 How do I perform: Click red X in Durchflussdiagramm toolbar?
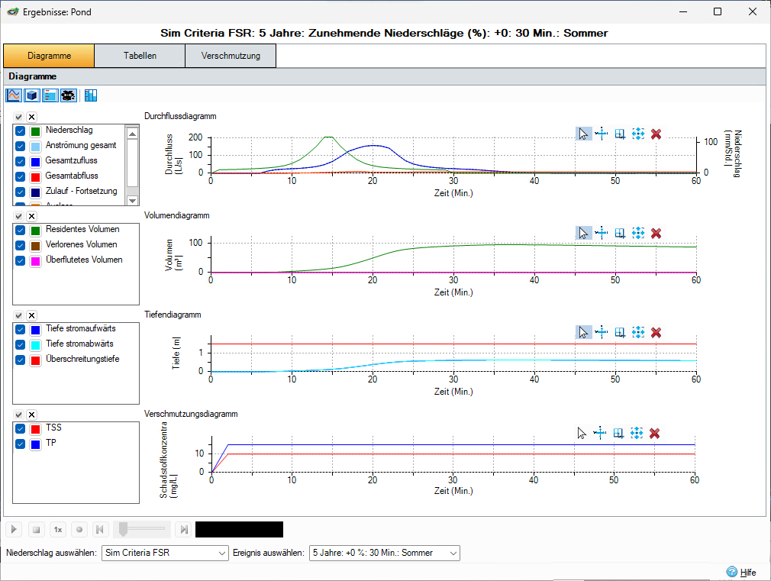[x=656, y=134]
